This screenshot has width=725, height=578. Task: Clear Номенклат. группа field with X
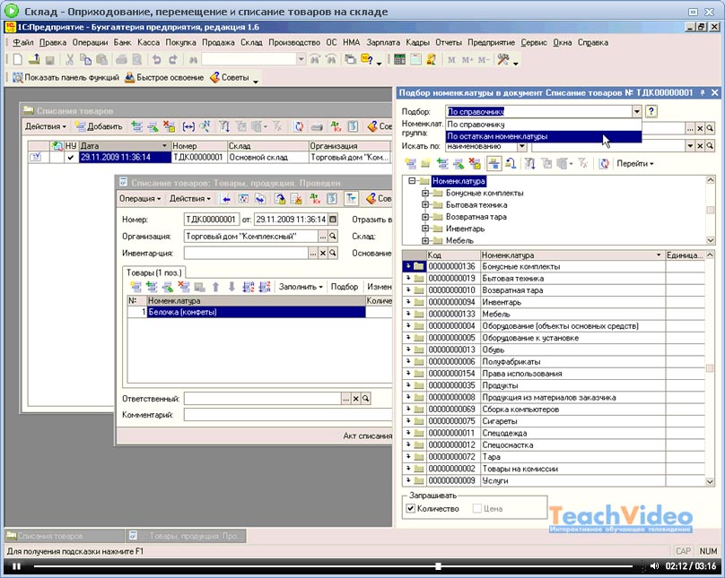[x=700, y=129]
